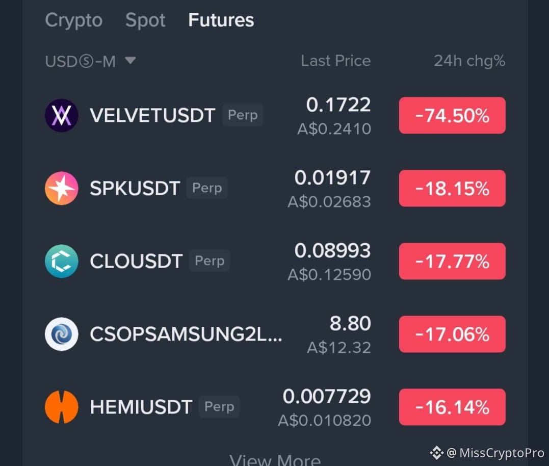Sort by 24h chg% column header
549x466 pixels.
point(469,61)
